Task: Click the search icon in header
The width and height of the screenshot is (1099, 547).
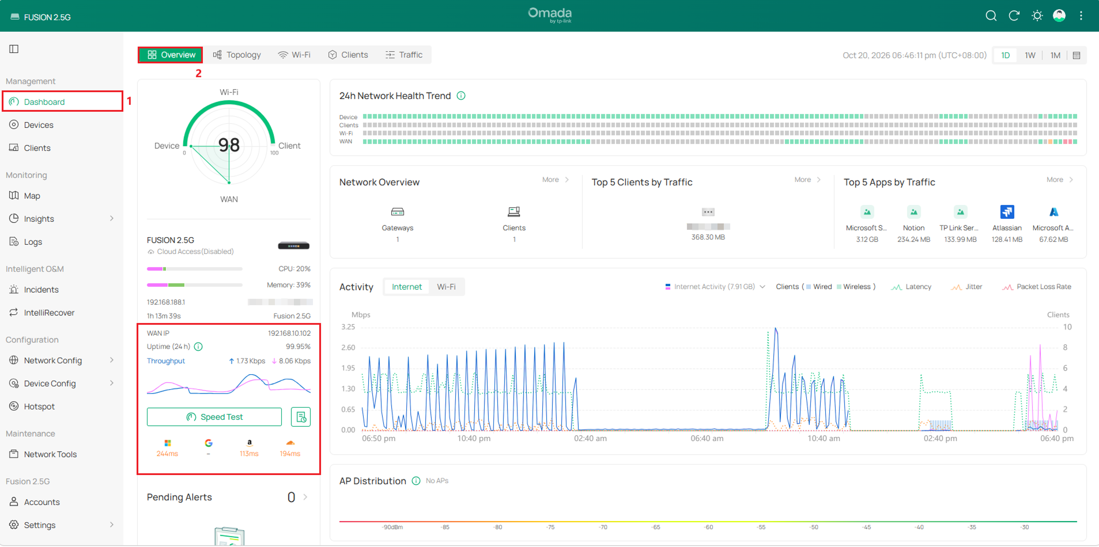Action: [991, 16]
